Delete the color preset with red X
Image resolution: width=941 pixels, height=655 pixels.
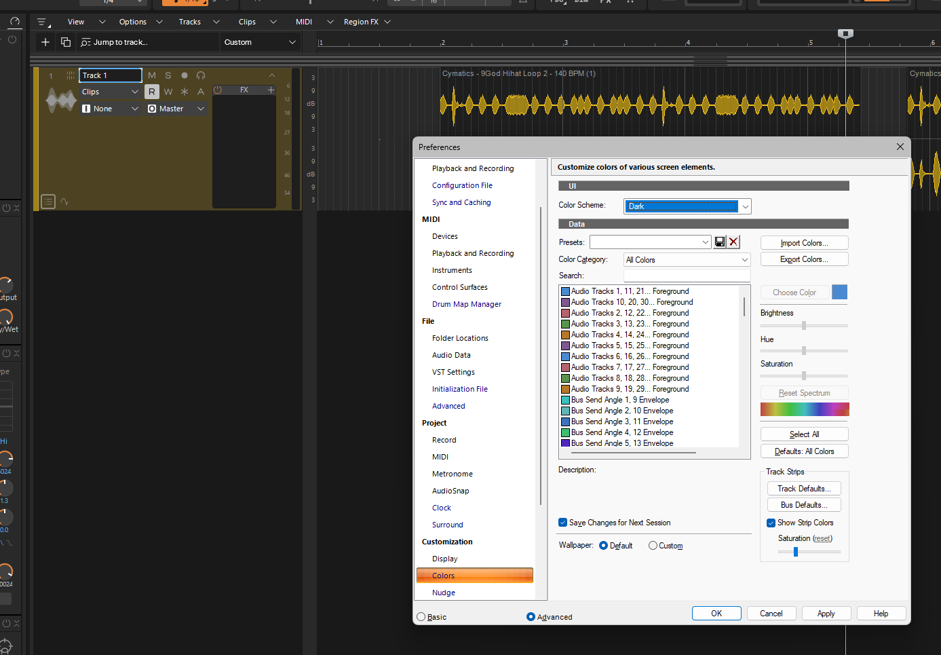733,242
